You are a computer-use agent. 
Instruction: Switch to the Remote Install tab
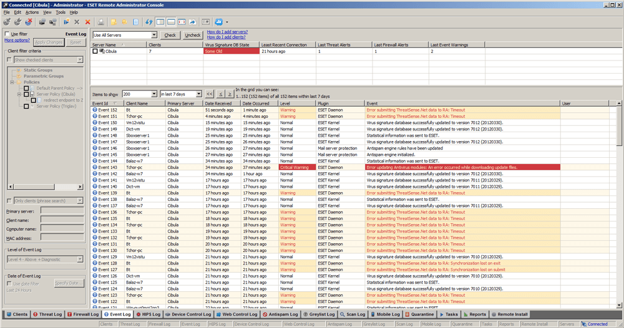509,314
